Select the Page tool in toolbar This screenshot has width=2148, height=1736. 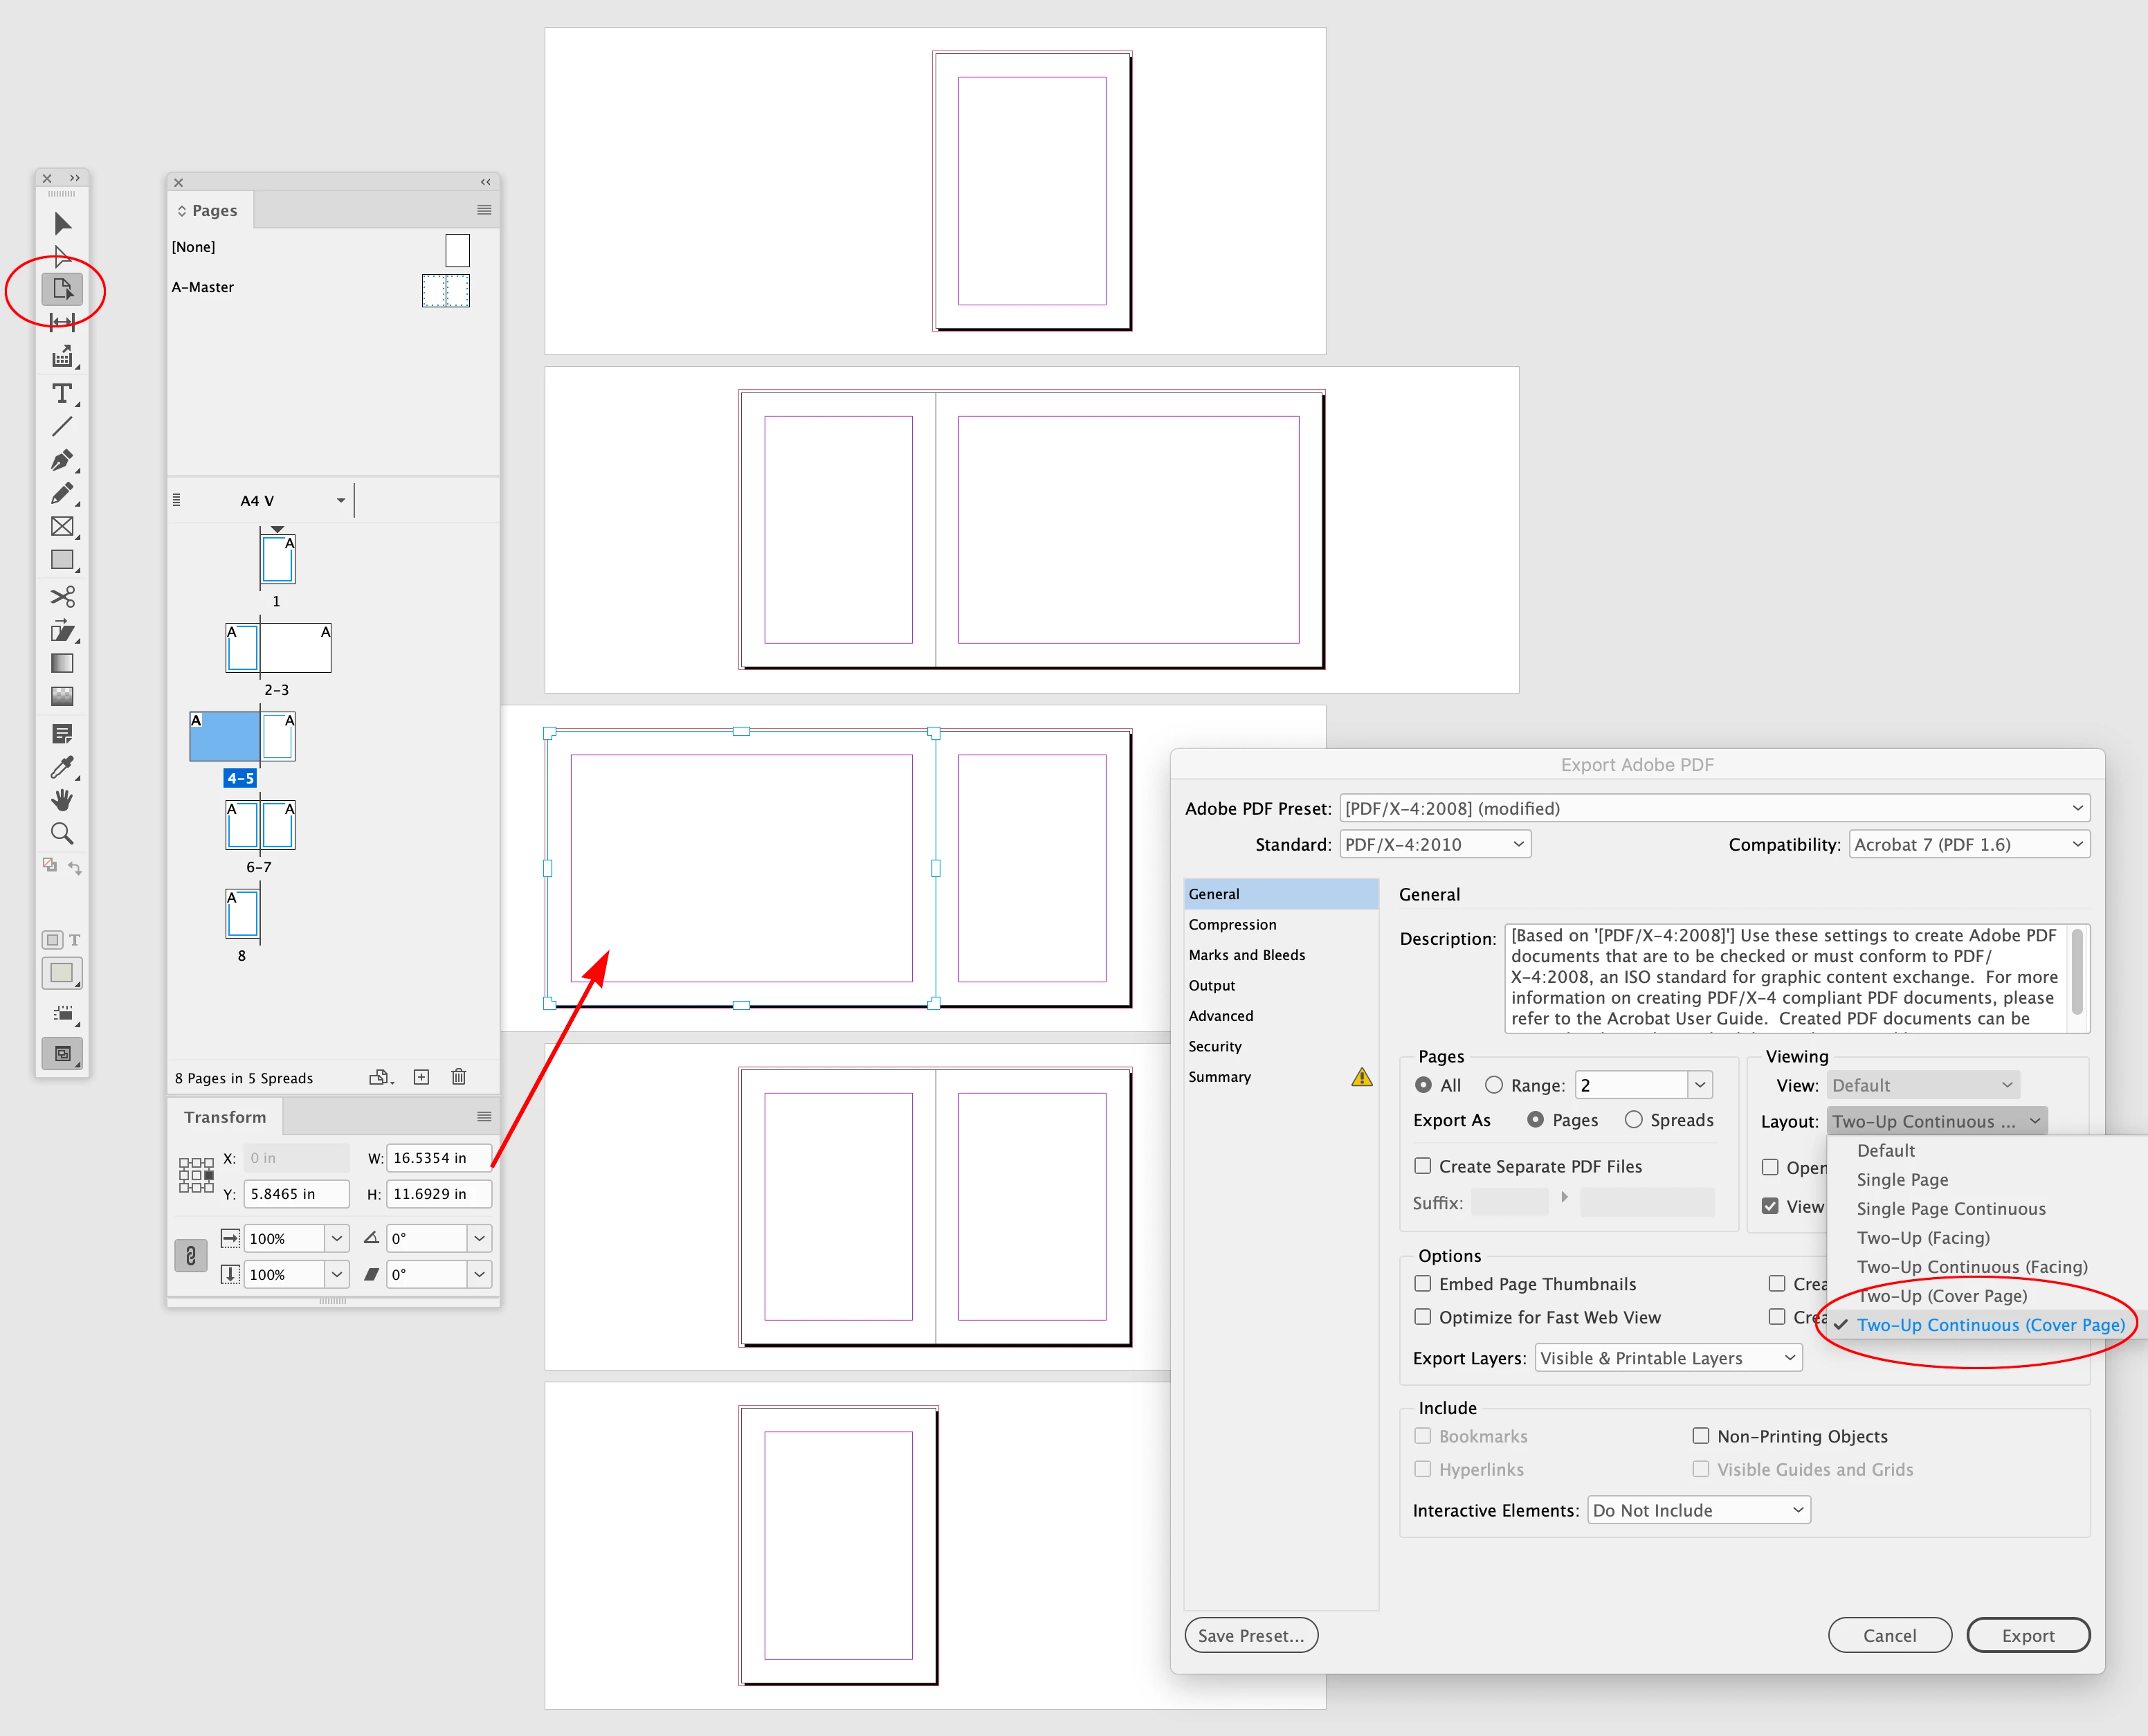62,290
